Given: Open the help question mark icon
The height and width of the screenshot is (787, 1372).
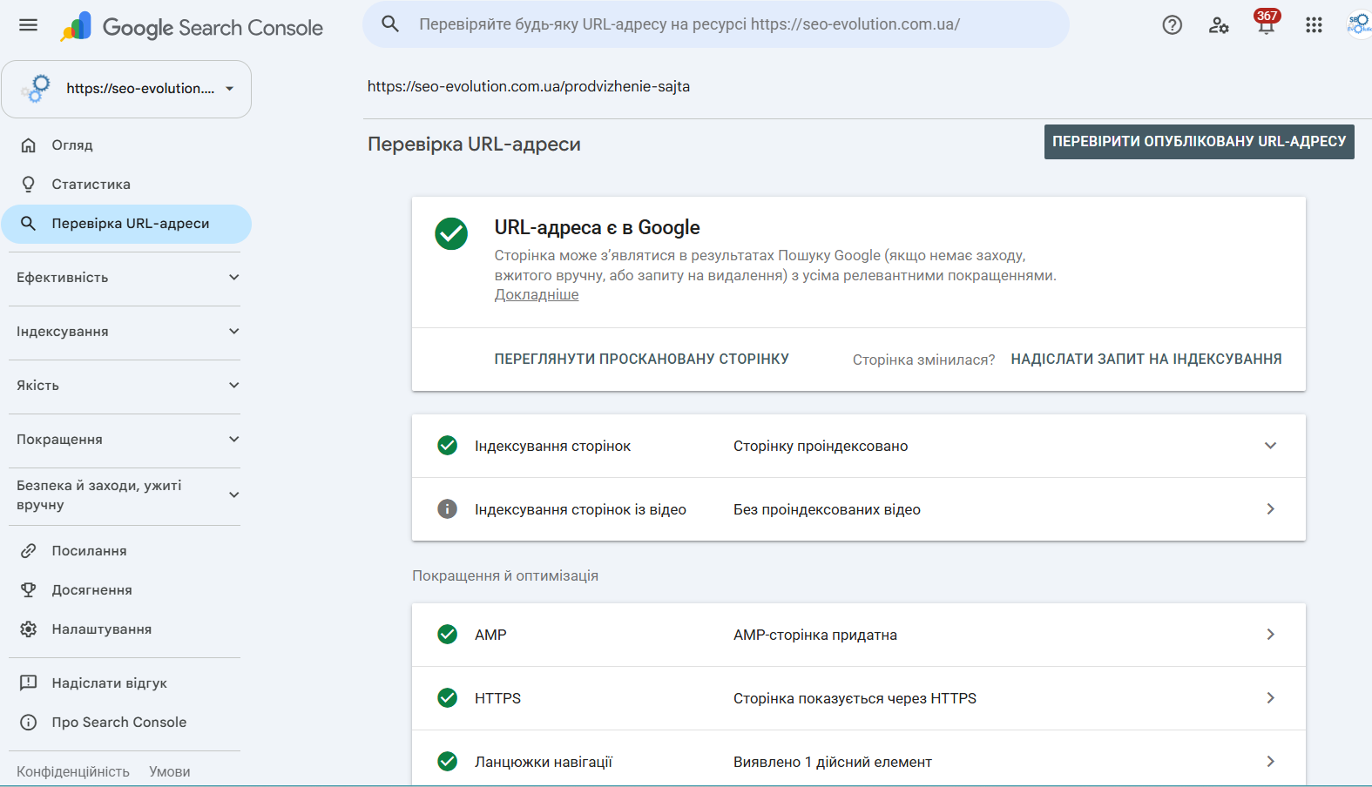Looking at the screenshot, I should click(1173, 25).
